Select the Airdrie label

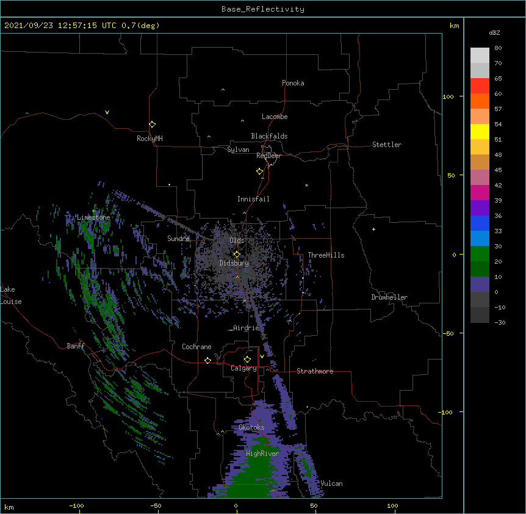(x=247, y=328)
